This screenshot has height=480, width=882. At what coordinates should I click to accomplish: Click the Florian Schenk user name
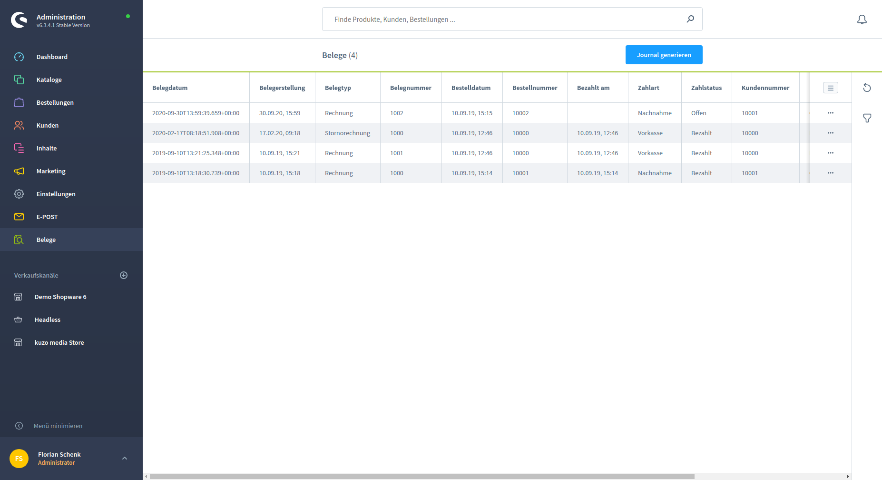[59, 454]
